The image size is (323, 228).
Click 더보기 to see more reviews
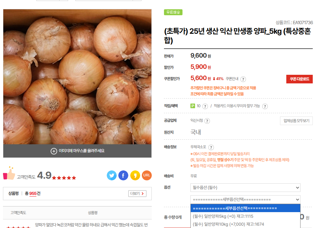(137, 194)
